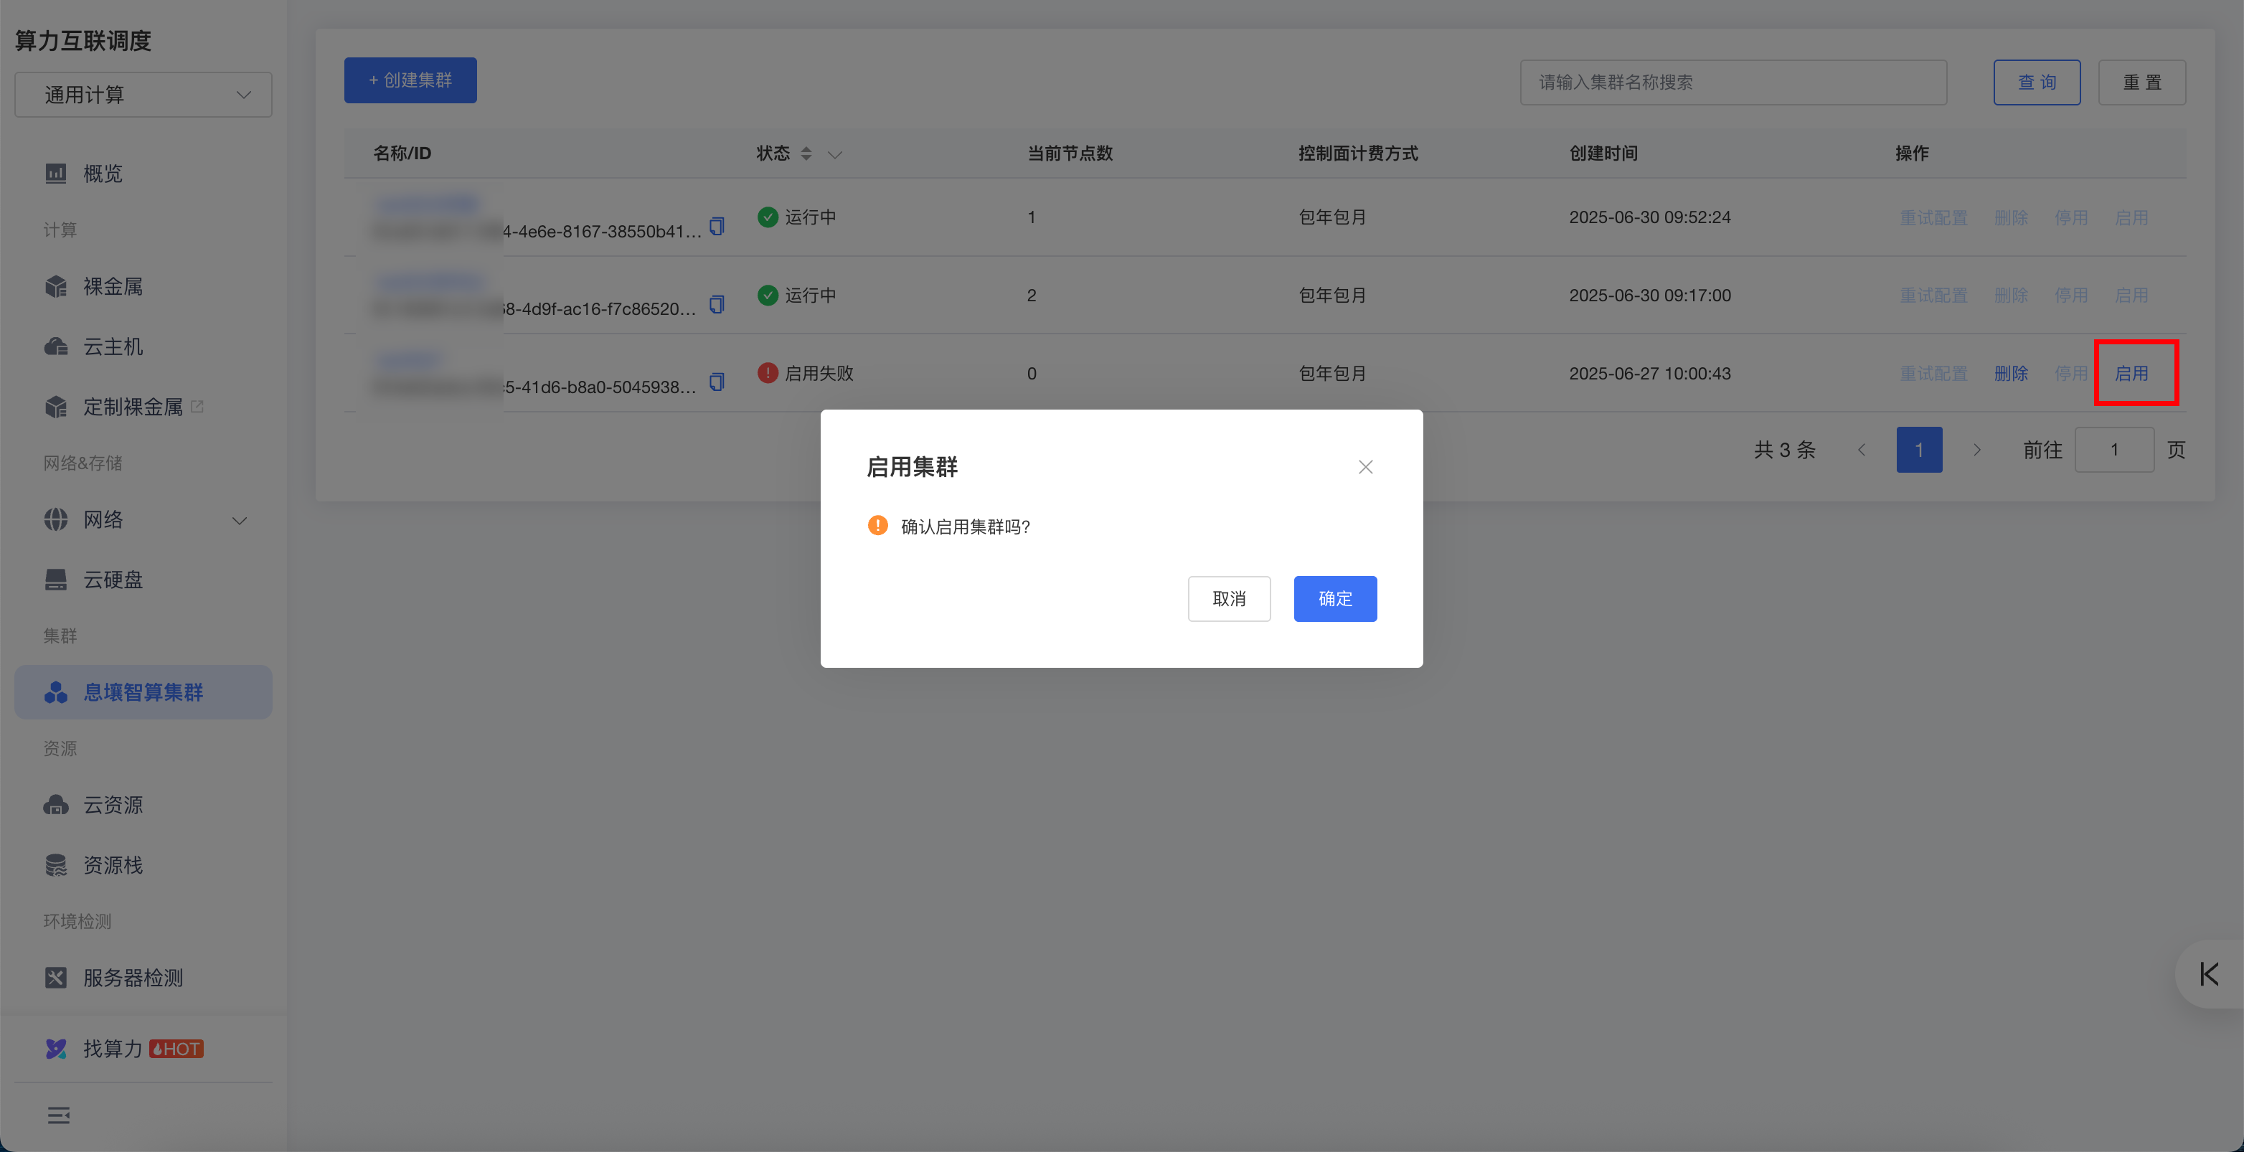This screenshot has width=2244, height=1152.
Task: Click the 资源栈 stack icon
Action: 56,864
